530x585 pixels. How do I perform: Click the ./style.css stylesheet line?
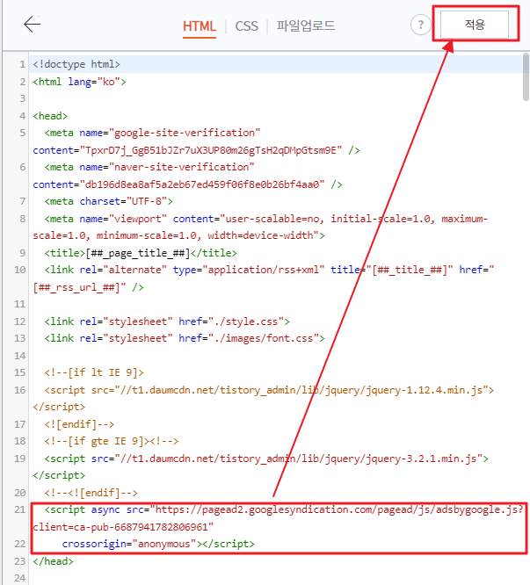(x=167, y=321)
